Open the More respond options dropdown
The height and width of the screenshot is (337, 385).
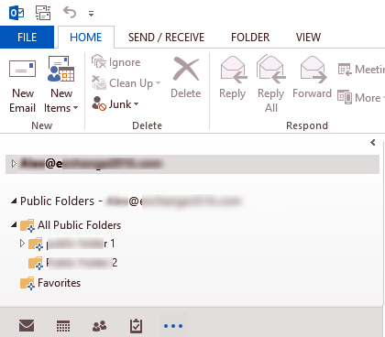click(361, 98)
